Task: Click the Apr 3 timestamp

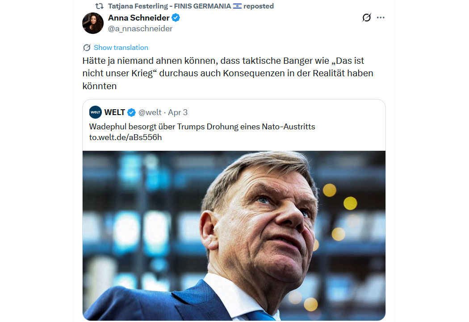Action: 178,112
